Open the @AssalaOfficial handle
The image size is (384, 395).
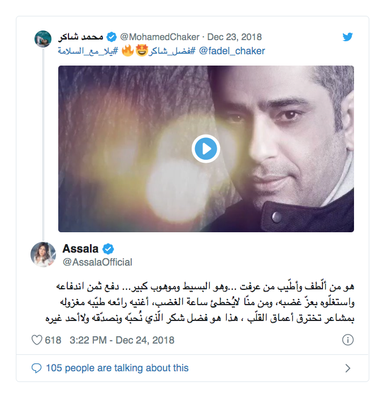(97, 262)
